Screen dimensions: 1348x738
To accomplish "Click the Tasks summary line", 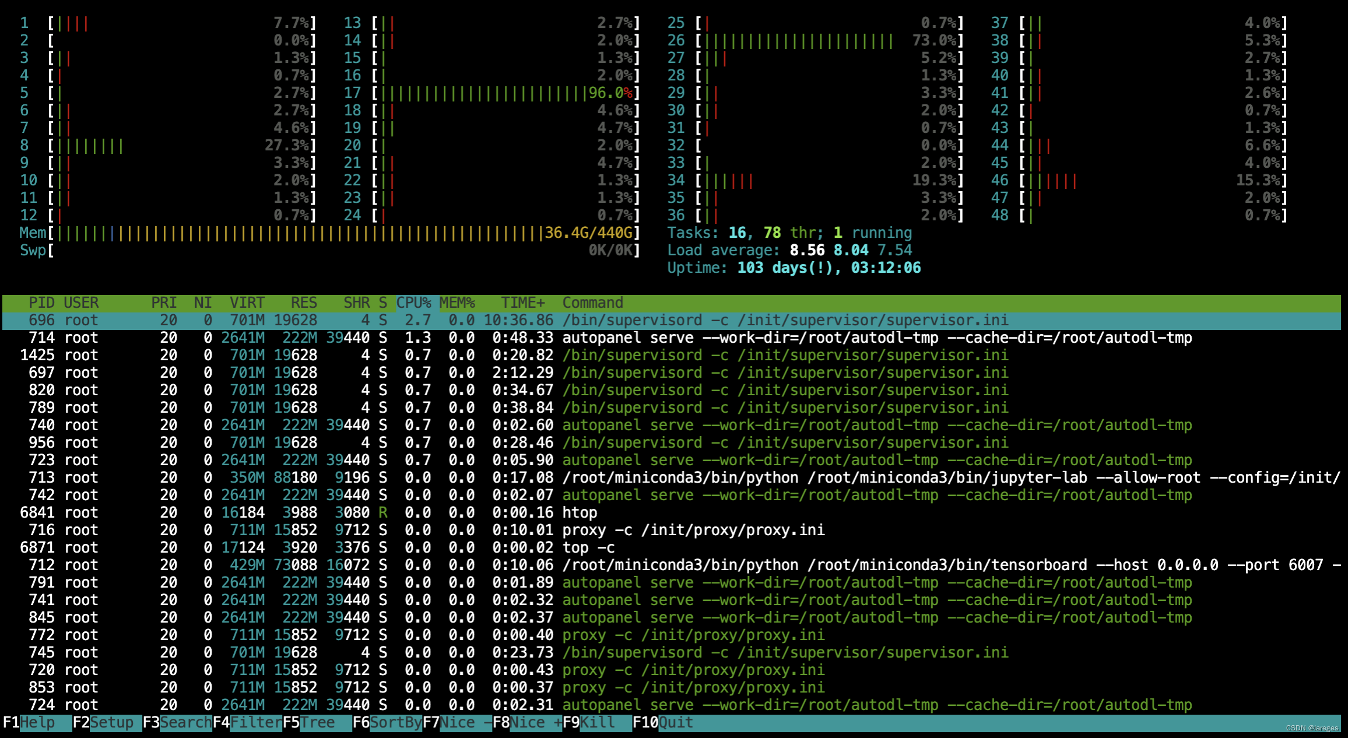I will tap(789, 233).
